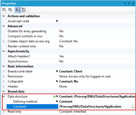Viewport: 136px width, 115px height.
Task: Click the Attach headers? value Yes
Action: [x=61, y=56]
